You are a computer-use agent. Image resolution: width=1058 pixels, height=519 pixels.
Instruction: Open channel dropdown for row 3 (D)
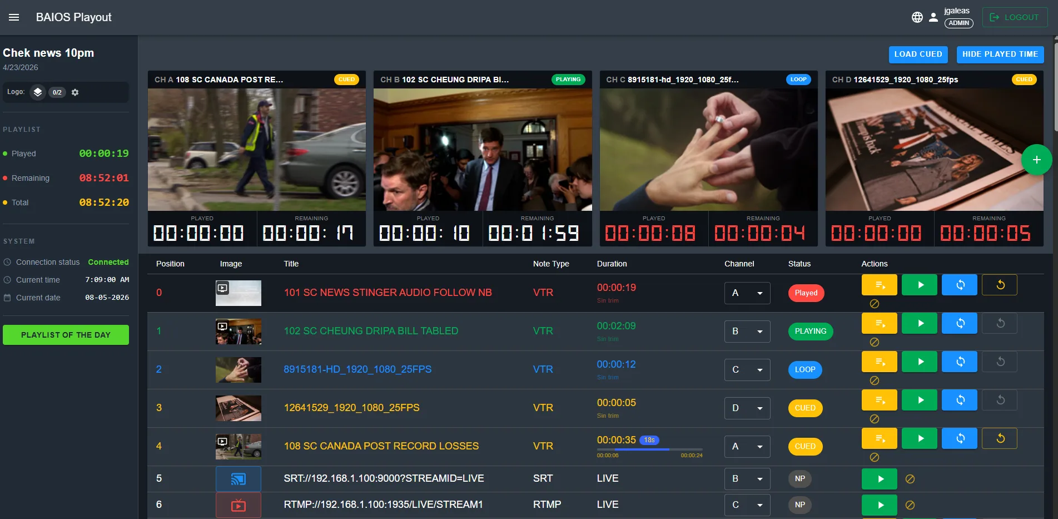tap(747, 408)
